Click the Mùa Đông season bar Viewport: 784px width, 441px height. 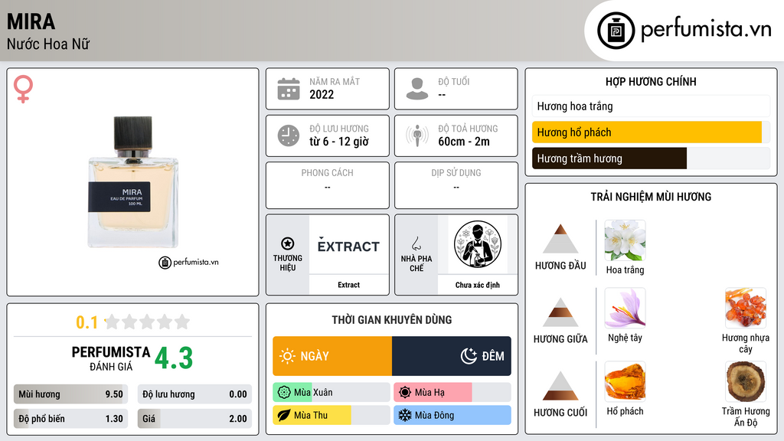tap(452, 415)
